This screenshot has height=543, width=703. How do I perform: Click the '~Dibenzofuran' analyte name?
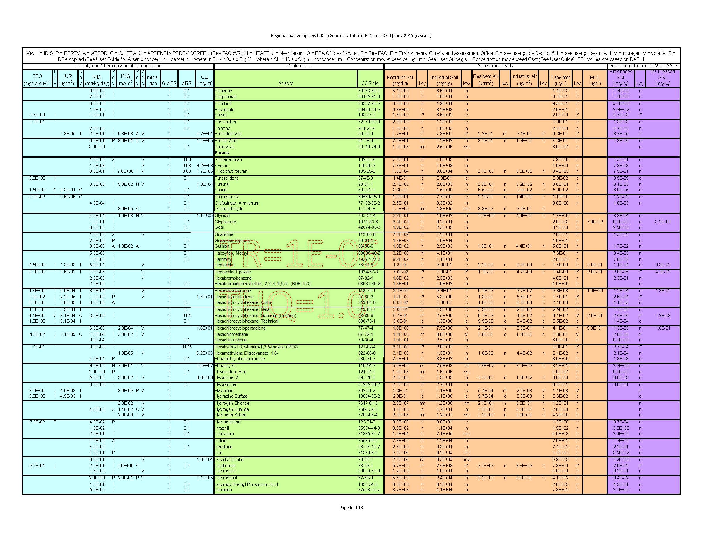tap(228, 159)
